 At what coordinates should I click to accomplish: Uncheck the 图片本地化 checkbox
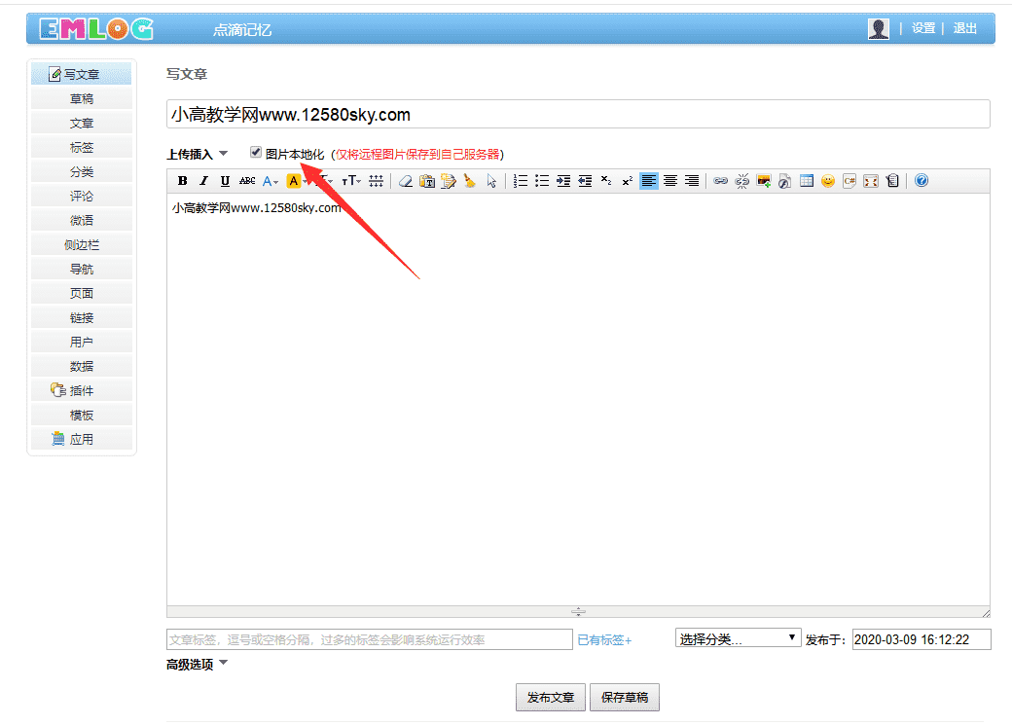pyautogui.click(x=256, y=153)
